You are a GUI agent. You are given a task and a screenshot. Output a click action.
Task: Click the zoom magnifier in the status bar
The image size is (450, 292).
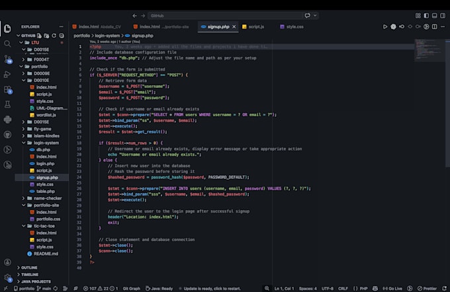[x=267, y=289]
